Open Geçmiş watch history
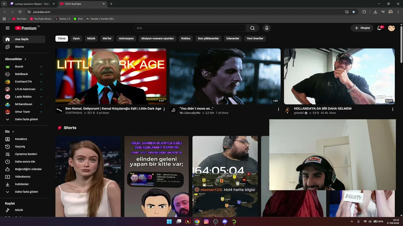This screenshot has width=403, height=226. coord(24,147)
